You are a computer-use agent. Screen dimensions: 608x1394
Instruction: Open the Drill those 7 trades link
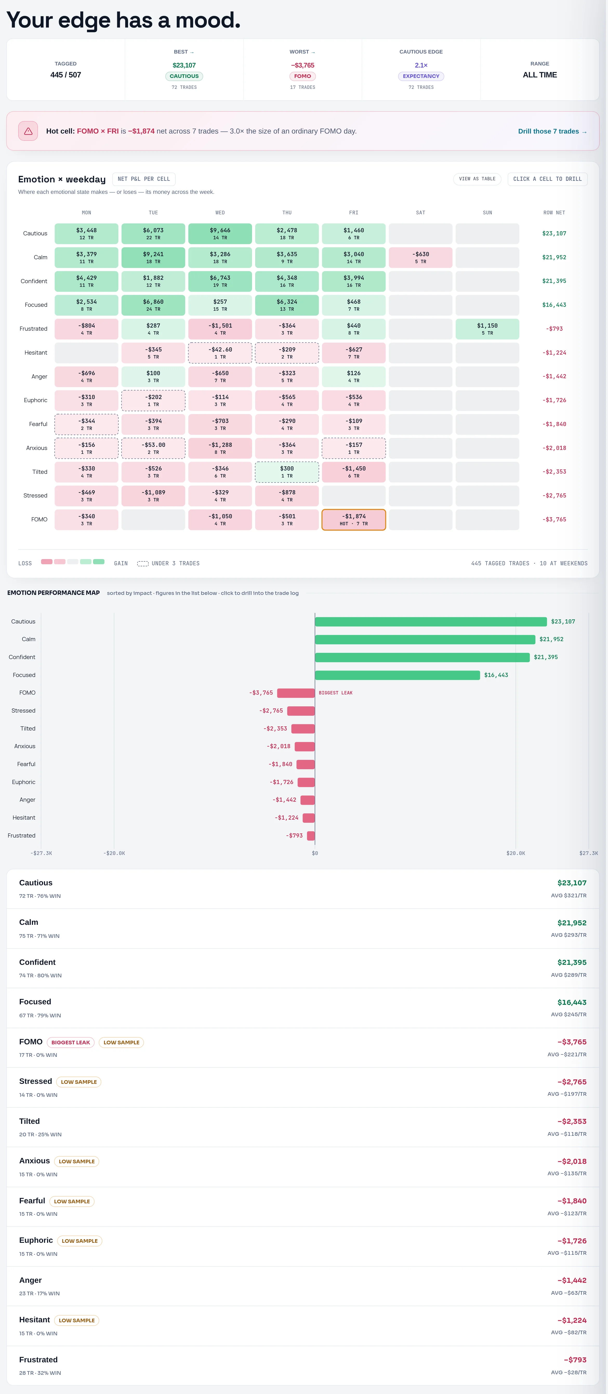coord(552,131)
